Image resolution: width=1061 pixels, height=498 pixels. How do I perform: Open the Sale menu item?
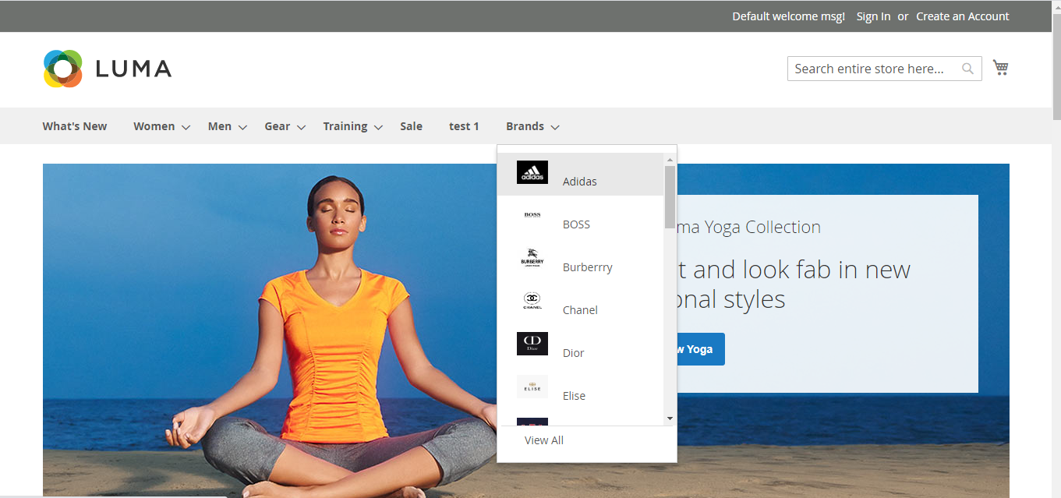click(411, 126)
